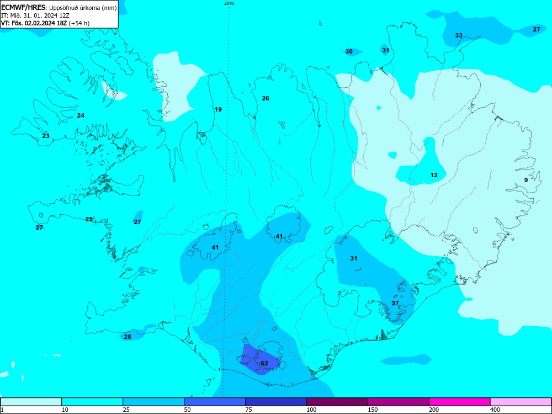Click the 'Uppsöfnuð úrkoma (mm)' label
Viewport: 552px width, 414px height.
click(x=83, y=8)
